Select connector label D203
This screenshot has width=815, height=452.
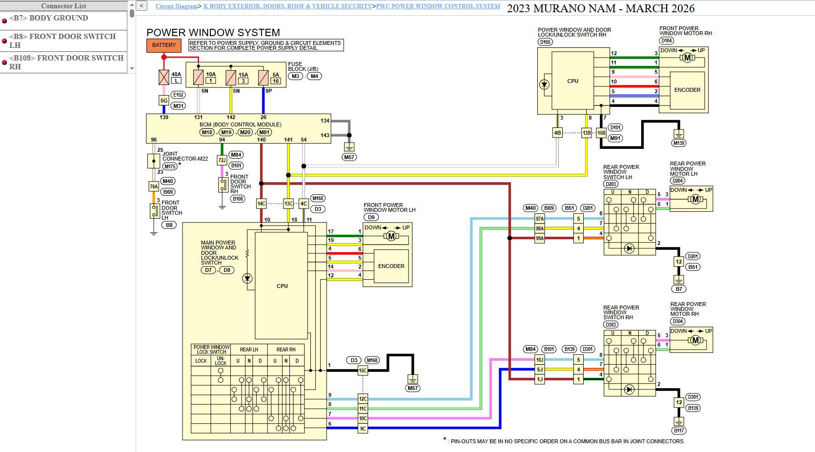point(611,184)
